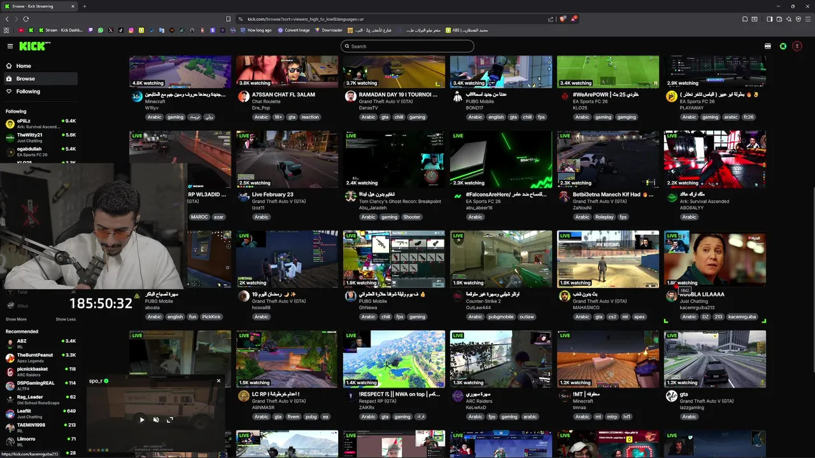Unmute the spo_r mini player
Image resolution: width=815 pixels, height=458 pixels.
[x=156, y=420]
